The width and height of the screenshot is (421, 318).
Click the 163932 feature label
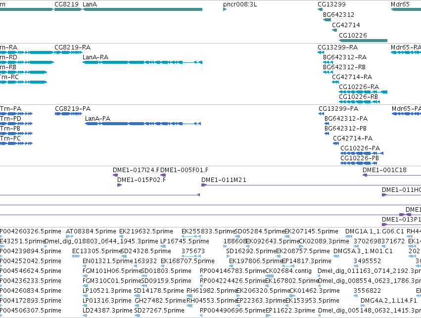[x=145, y=261]
